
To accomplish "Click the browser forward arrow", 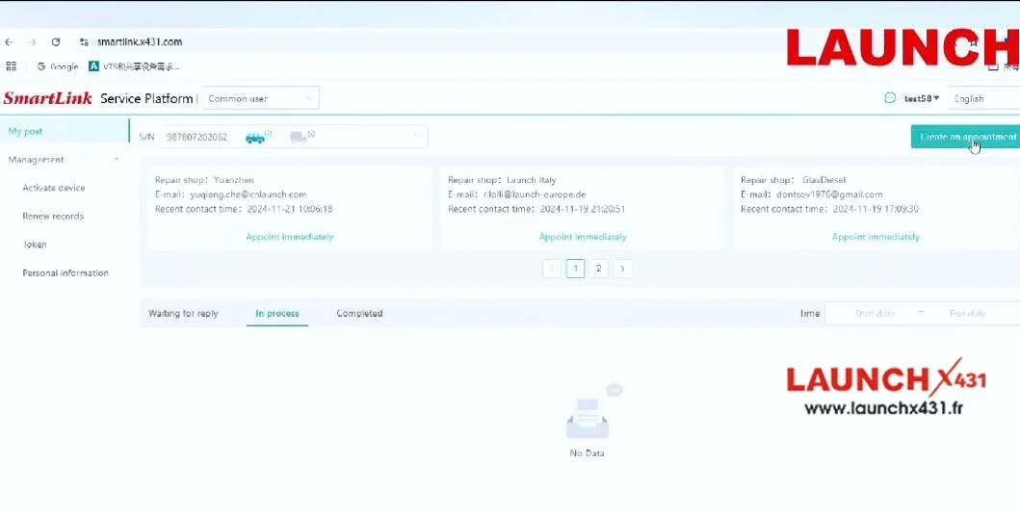I will tap(32, 42).
